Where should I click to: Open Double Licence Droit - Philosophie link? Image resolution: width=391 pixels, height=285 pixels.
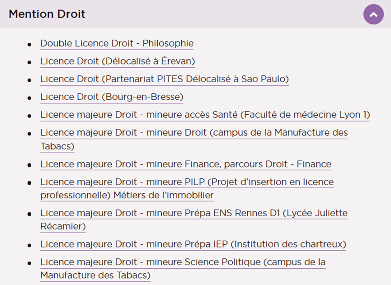[117, 43]
